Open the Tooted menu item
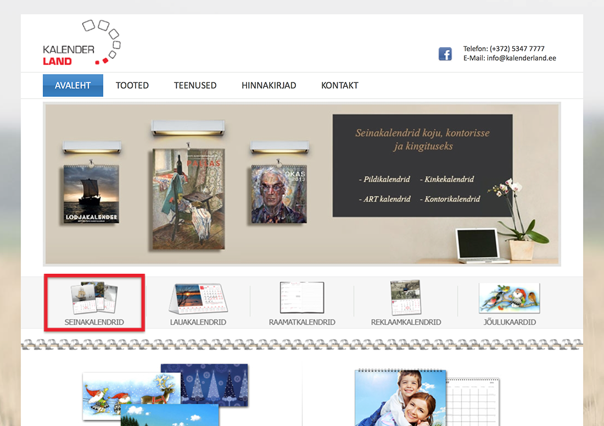This screenshot has height=426, width=604. coord(132,85)
